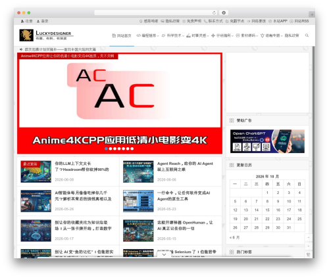Open article about LLM context and Headroom
The width and height of the screenshot is (329, 278).
coord(82,166)
